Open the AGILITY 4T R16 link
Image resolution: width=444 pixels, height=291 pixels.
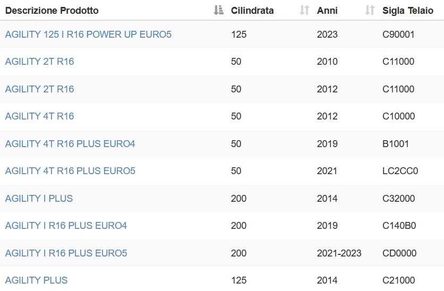(39, 116)
